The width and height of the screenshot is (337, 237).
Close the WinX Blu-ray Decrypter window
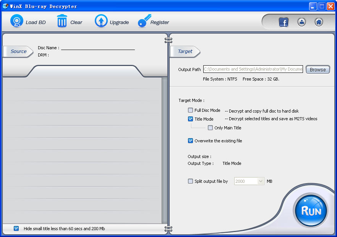(331, 6)
